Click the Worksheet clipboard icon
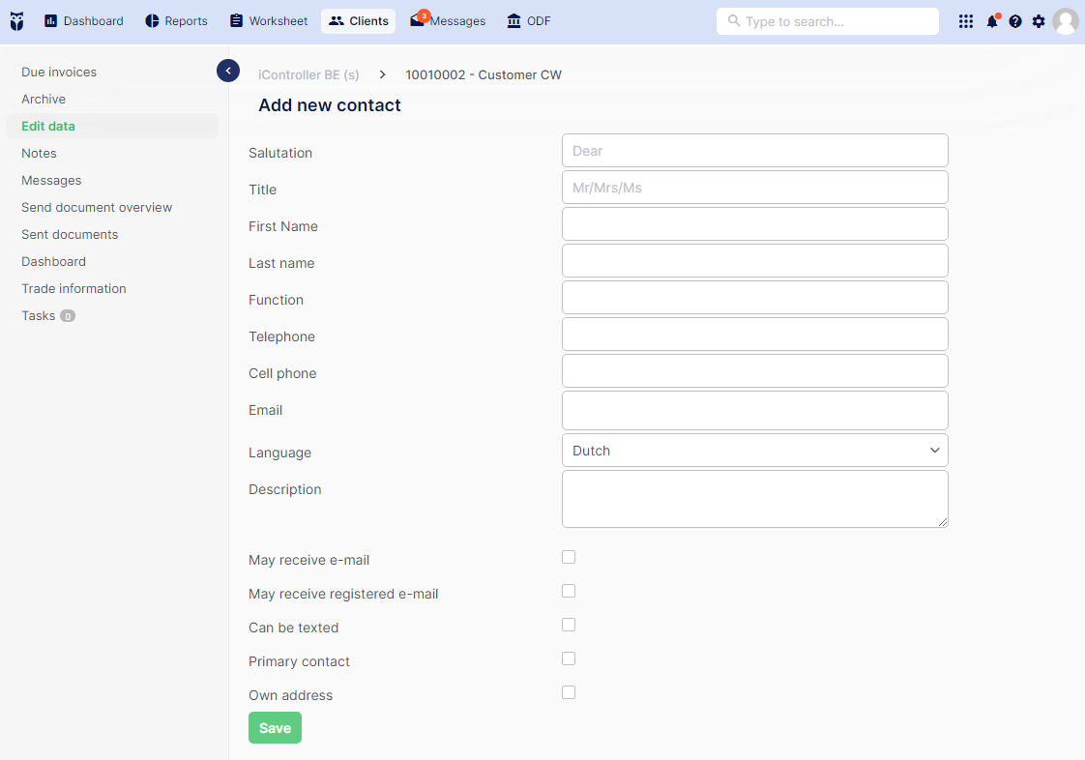Screen dimensions: 1085x760 pyautogui.click(x=237, y=20)
